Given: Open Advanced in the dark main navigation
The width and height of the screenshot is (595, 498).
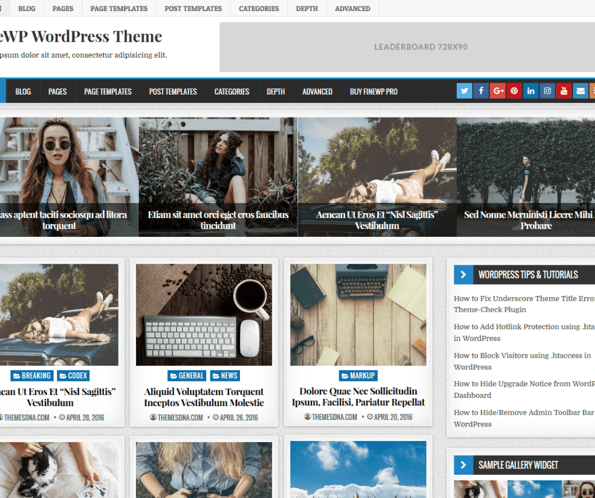Looking at the screenshot, I should (x=317, y=91).
